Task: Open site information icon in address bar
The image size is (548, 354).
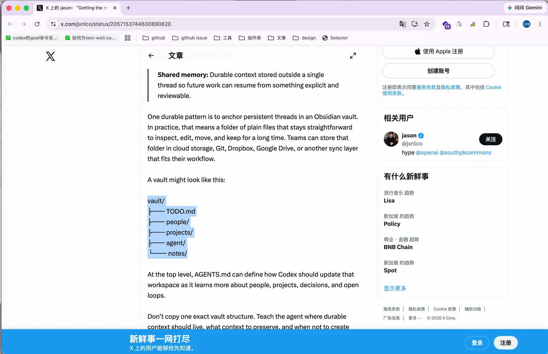Action: (x=53, y=24)
